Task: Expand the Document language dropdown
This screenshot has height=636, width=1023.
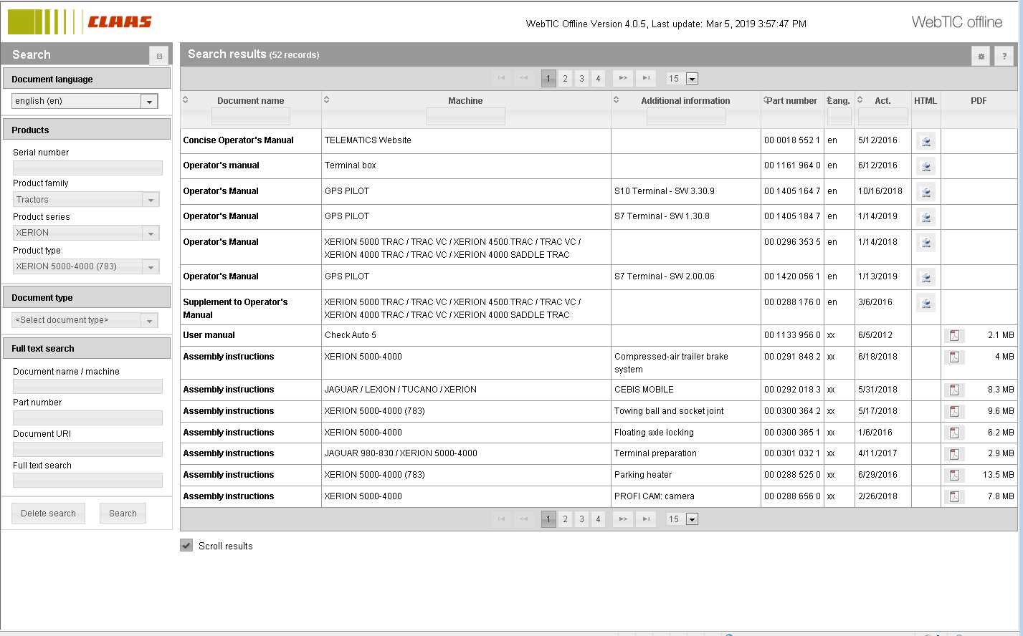Action: [149, 102]
